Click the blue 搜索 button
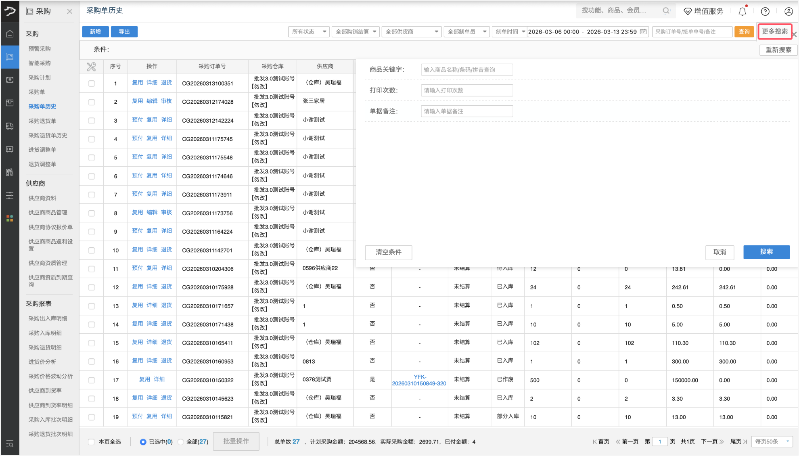 [766, 252]
